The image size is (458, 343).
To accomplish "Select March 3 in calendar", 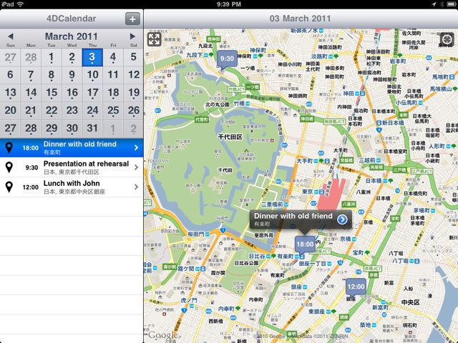I will 92,57.
